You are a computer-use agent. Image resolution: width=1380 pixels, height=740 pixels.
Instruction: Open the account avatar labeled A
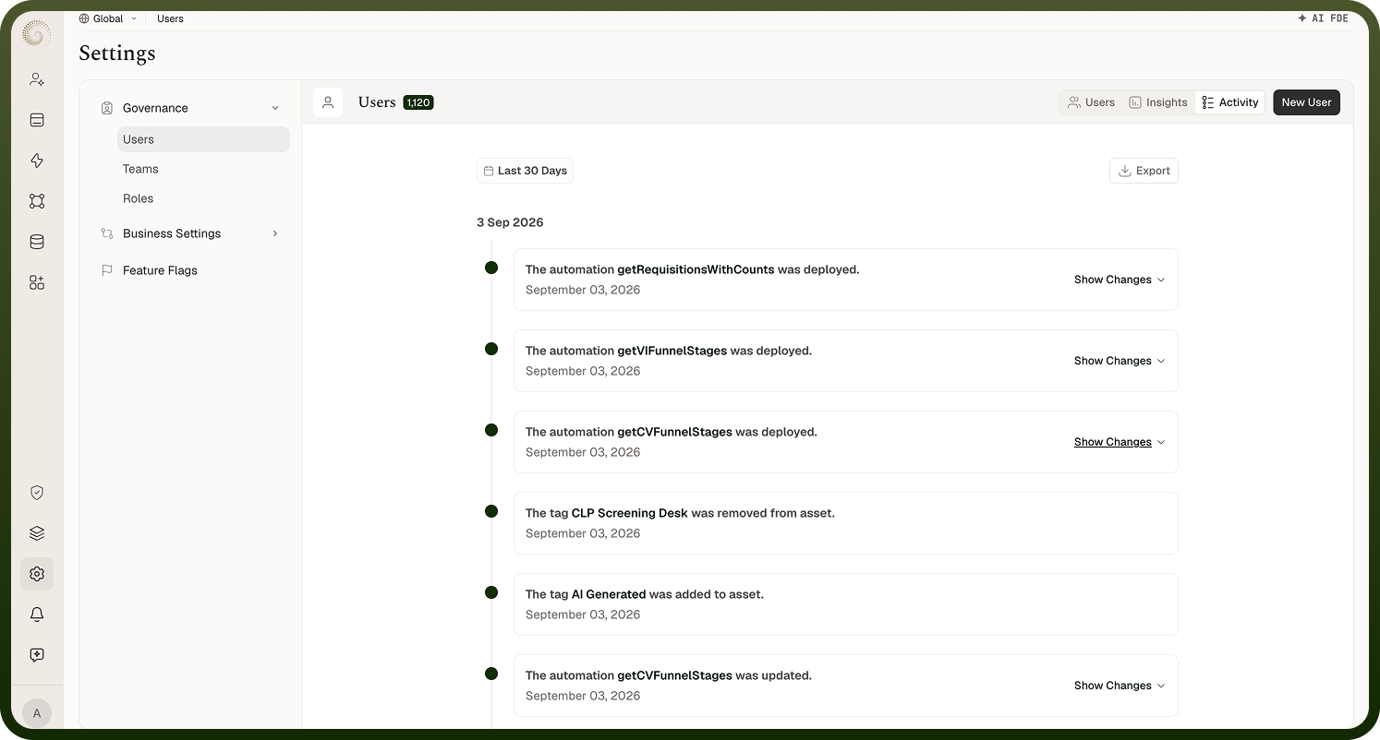click(37, 713)
